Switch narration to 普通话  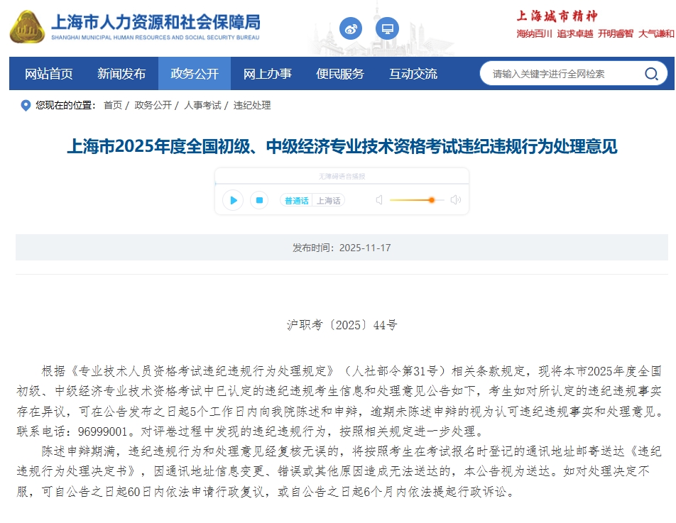click(x=296, y=201)
